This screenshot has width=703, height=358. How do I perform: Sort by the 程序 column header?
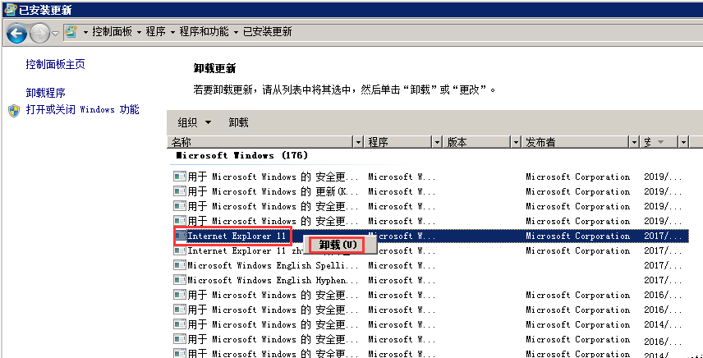(x=399, y=143)
